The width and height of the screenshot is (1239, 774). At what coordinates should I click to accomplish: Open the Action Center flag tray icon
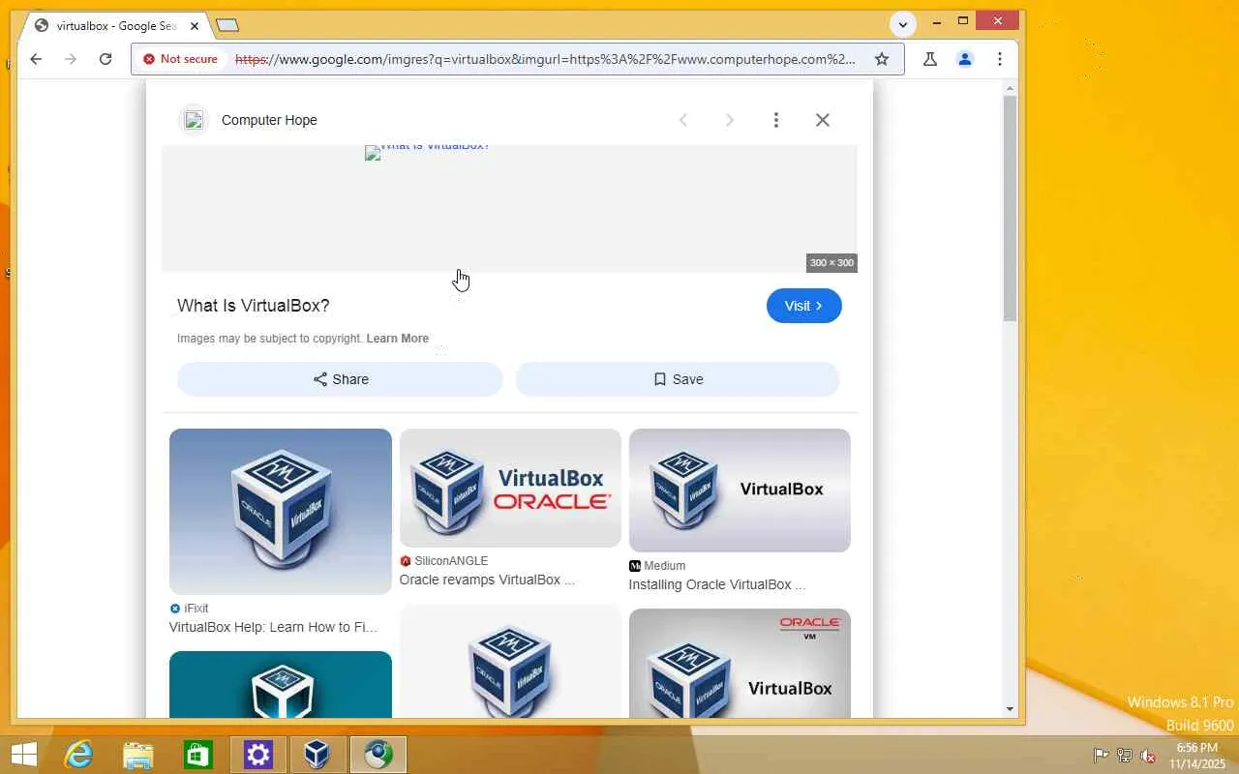1101,756
